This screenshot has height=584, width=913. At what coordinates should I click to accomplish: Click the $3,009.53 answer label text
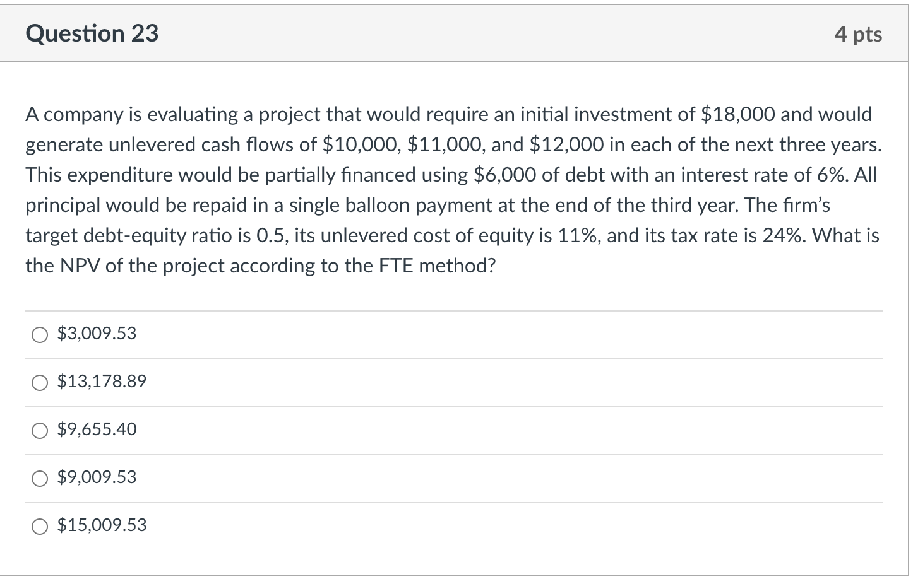click(97, 334)
